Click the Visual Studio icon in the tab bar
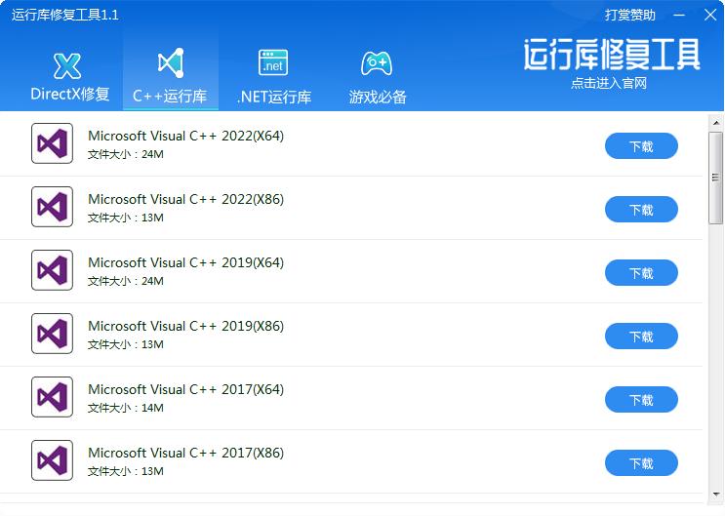Image resolution: width=725 pixels, height=516 pixels. [171, 62]
